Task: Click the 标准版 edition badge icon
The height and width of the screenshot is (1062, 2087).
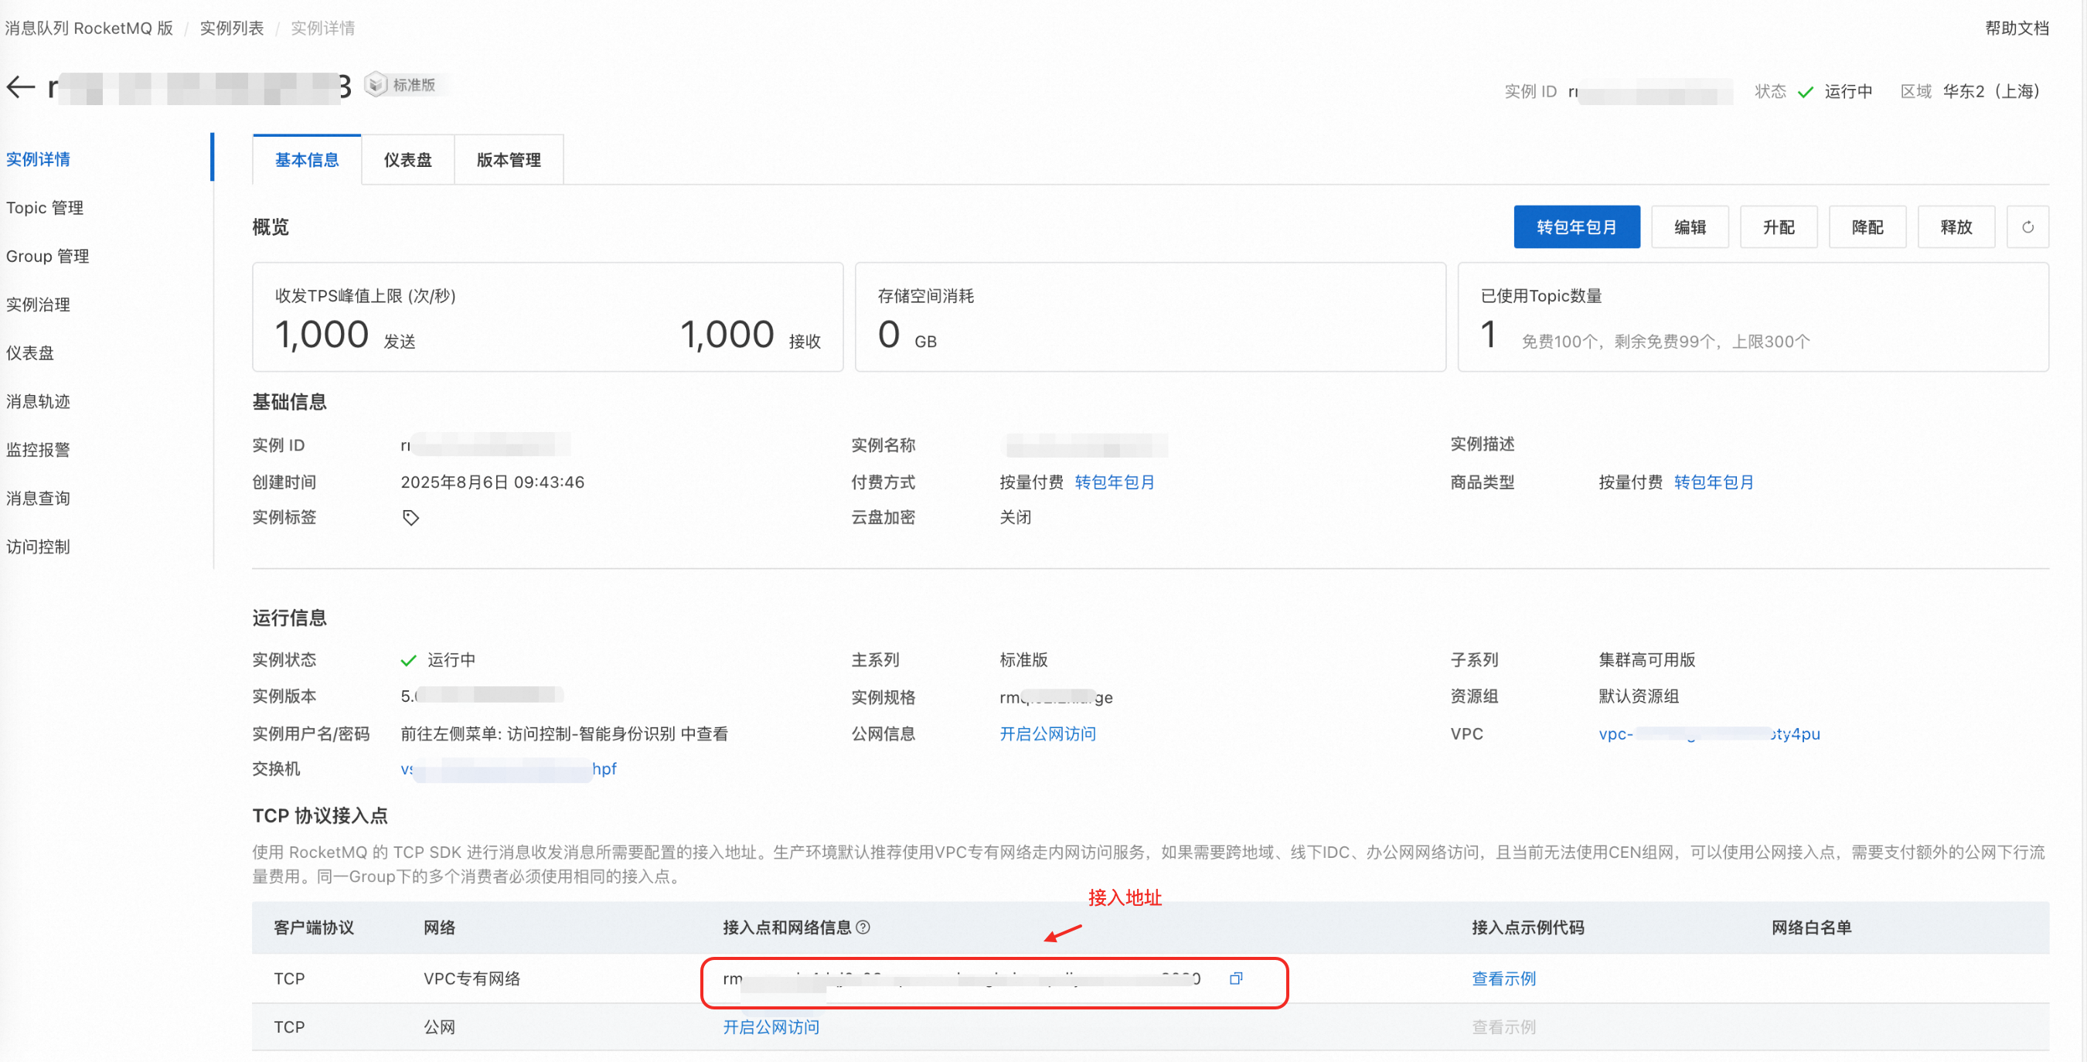Action: tap(375, 84)
